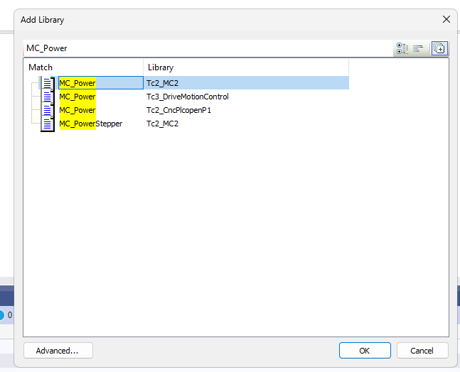
Task: Click document icon of Tc2_CncPlcopenP1 row
Action: (x=47, y=110)
